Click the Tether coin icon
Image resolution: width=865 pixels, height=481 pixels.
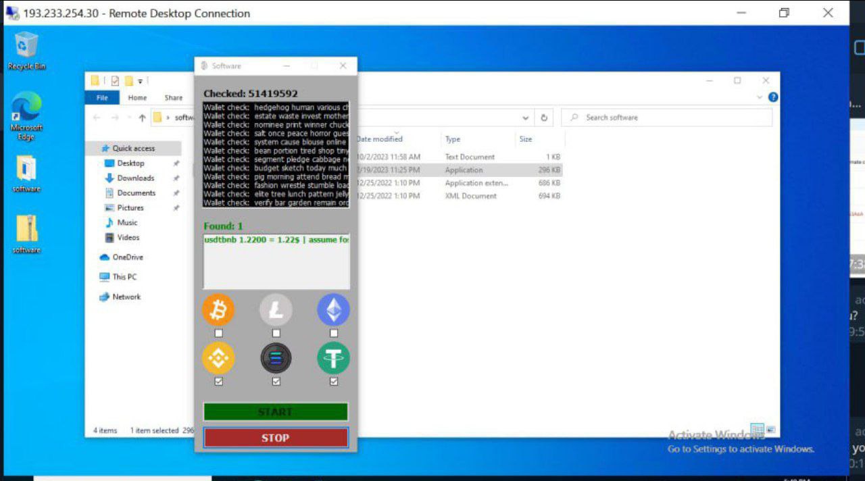point(334,358)
